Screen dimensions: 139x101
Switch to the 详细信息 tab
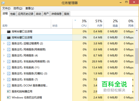(56, 14)
